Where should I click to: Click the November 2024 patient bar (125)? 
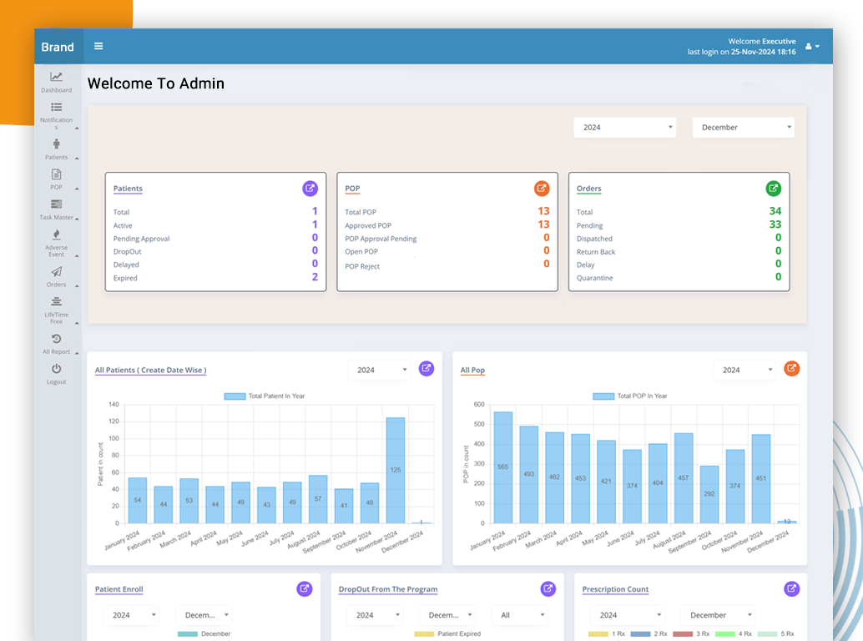click(395, 471)
